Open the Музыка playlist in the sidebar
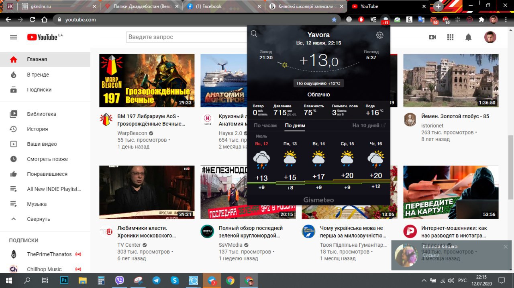Screen dimensions: 514x288 (45, 204)
